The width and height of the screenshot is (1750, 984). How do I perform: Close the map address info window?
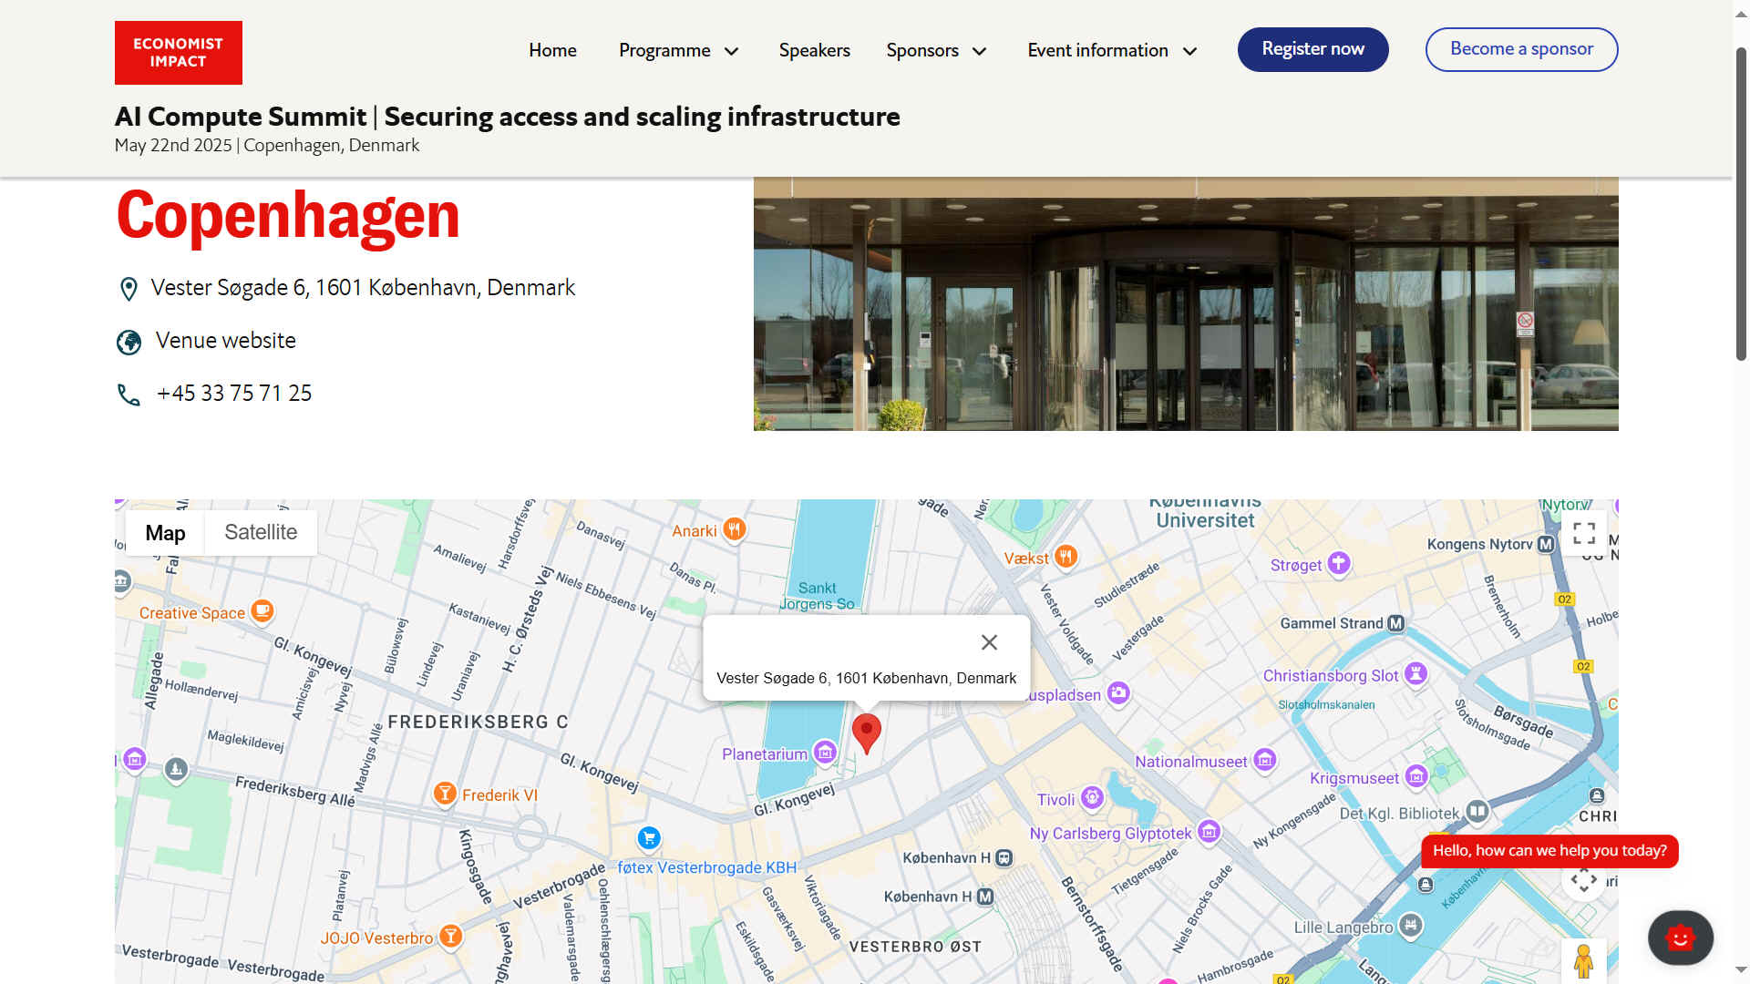click(989, 642)
